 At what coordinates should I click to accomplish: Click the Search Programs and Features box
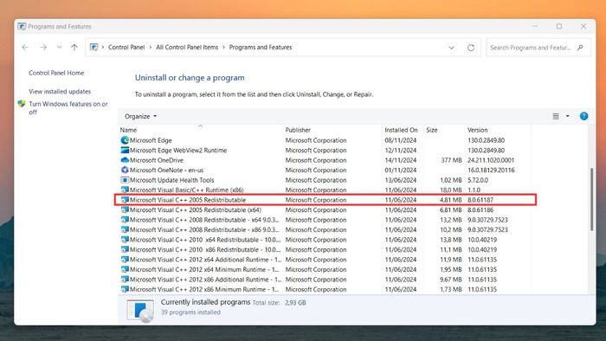coord(538,48)
